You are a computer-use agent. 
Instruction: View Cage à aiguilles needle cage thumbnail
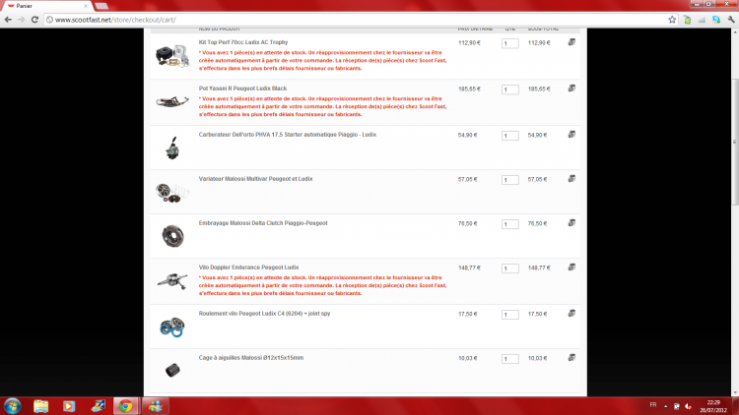coord(172,371)
